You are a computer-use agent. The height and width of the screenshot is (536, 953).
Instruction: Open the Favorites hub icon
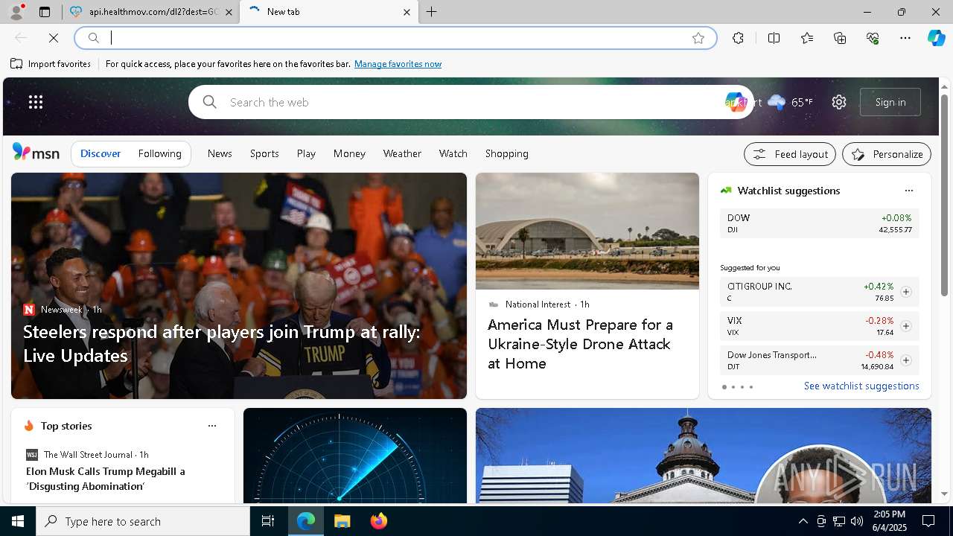click(x=807, y=38)
